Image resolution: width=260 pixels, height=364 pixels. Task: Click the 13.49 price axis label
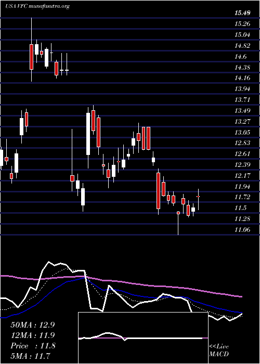242,110
